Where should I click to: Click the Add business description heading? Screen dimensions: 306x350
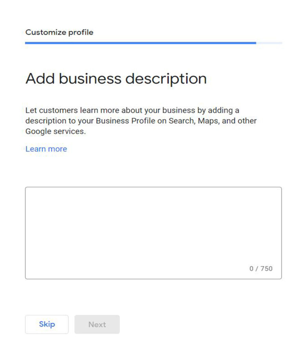coord(116,79)
